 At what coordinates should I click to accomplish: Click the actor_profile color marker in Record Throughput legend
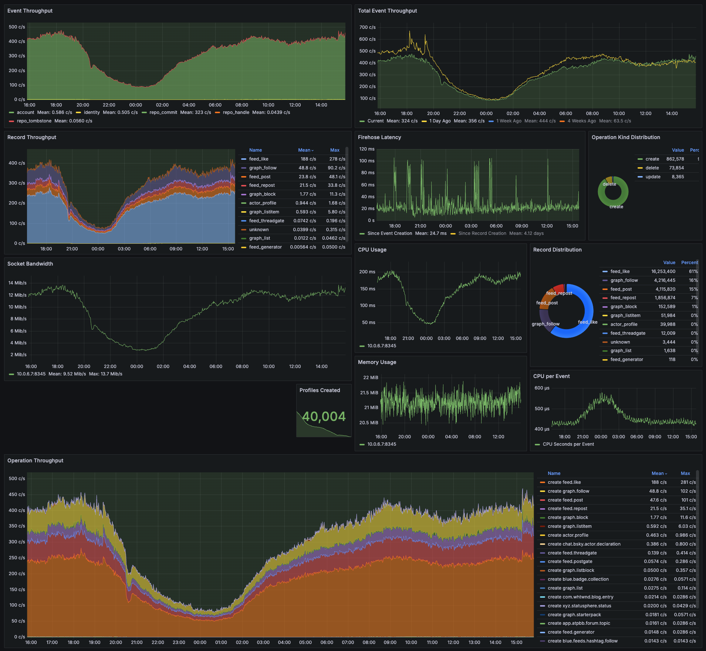coord(244,203)
